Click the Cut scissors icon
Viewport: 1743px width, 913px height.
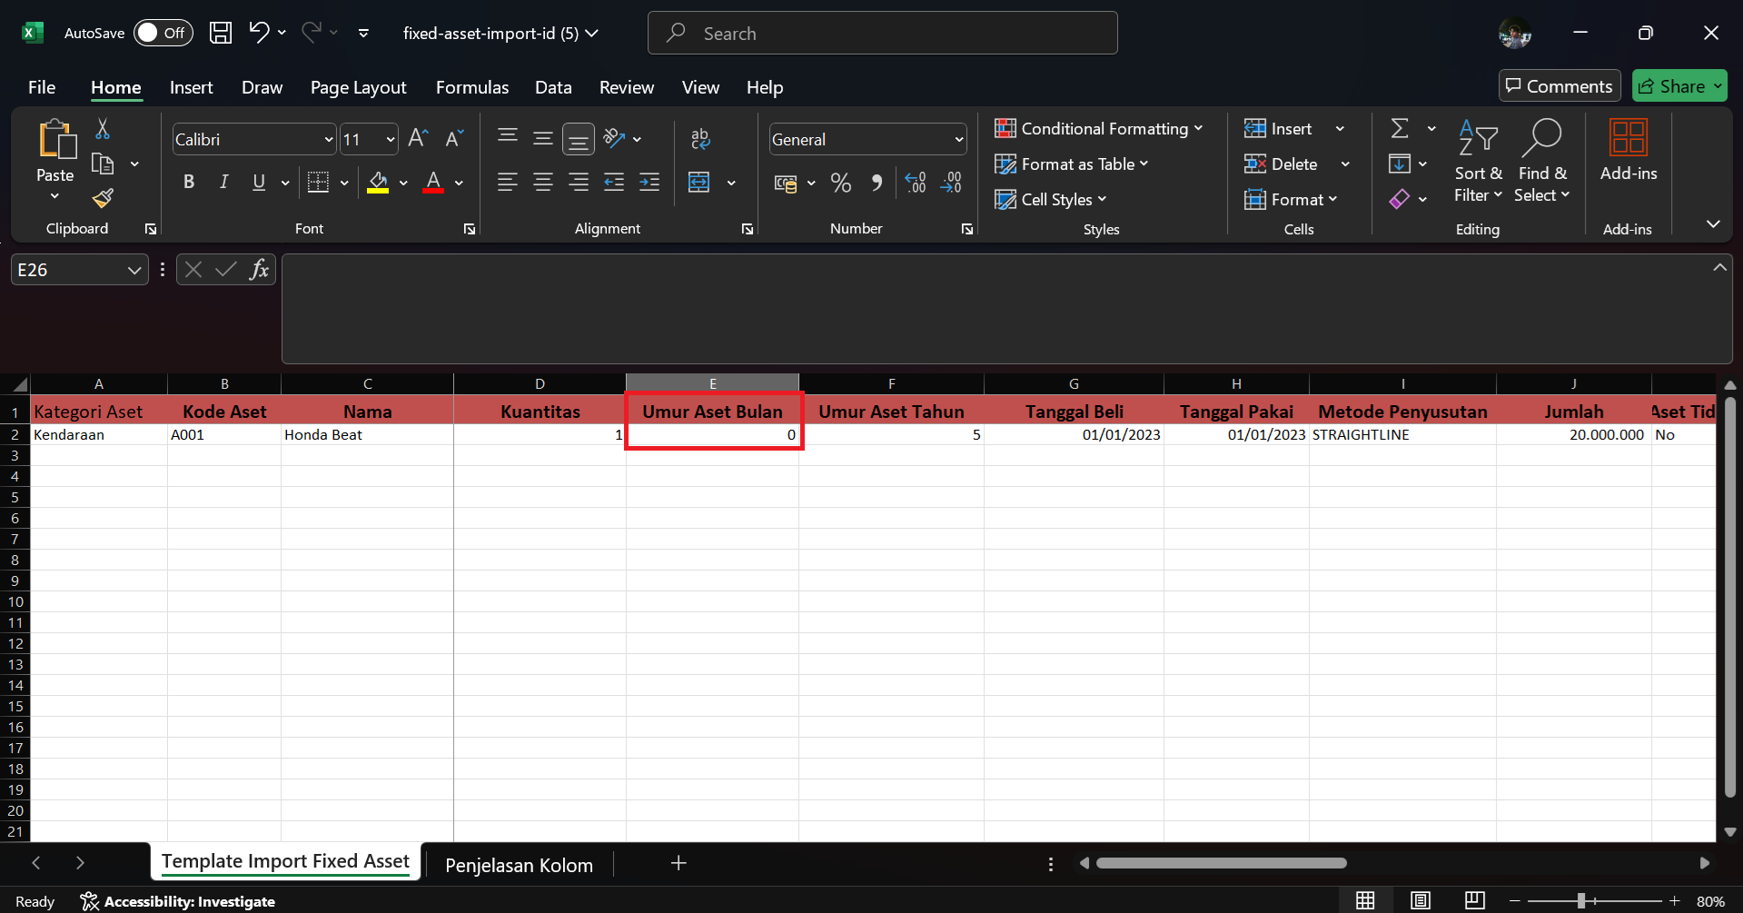[x=103, y=129]
